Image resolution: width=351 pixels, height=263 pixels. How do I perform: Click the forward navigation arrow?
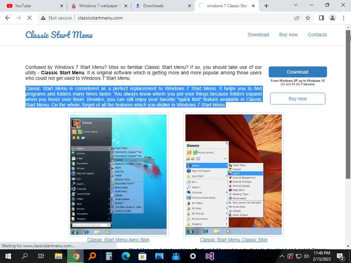19,18
